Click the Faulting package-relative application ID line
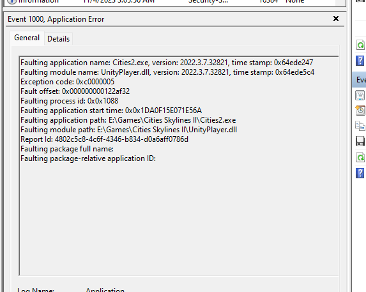Viewport: 366px width, 292px height. point(88,158)
